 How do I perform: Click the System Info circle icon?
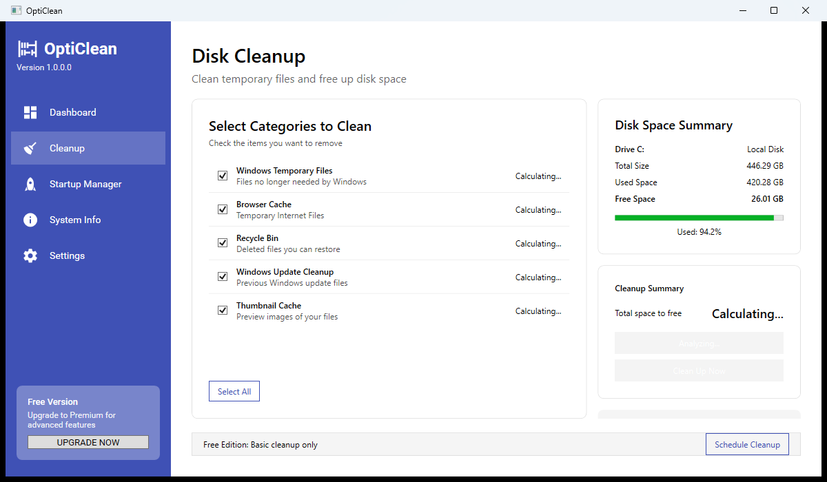tap(30, 220)
